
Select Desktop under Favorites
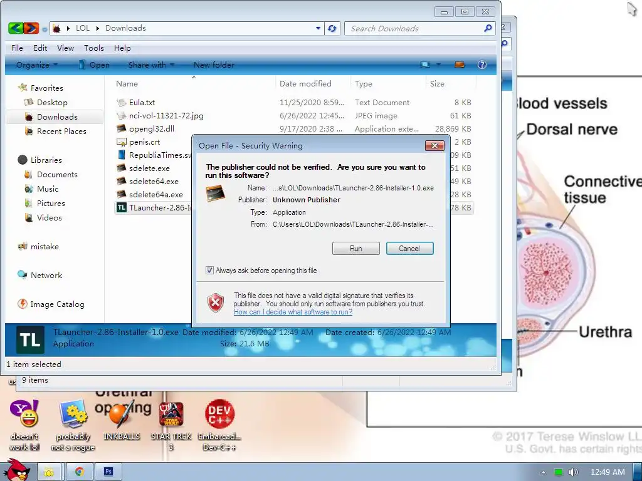[x=52, y=102]
